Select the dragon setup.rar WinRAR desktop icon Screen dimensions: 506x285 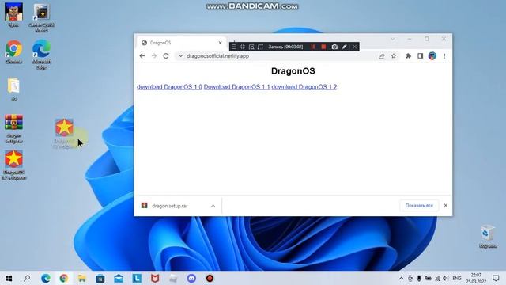coord(14,128)
